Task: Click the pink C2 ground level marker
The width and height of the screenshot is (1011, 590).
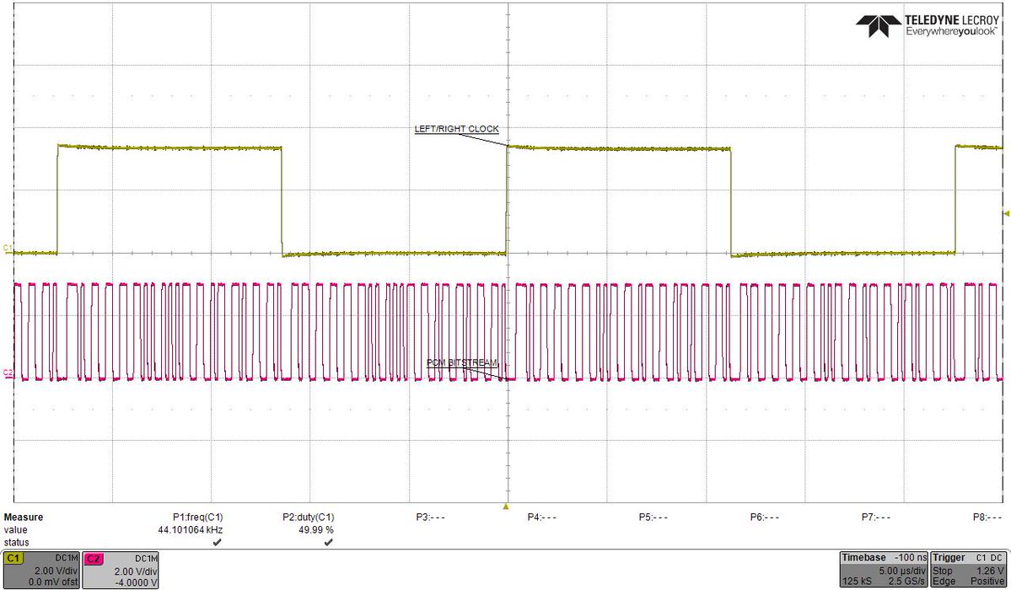Action: [7, 373]
